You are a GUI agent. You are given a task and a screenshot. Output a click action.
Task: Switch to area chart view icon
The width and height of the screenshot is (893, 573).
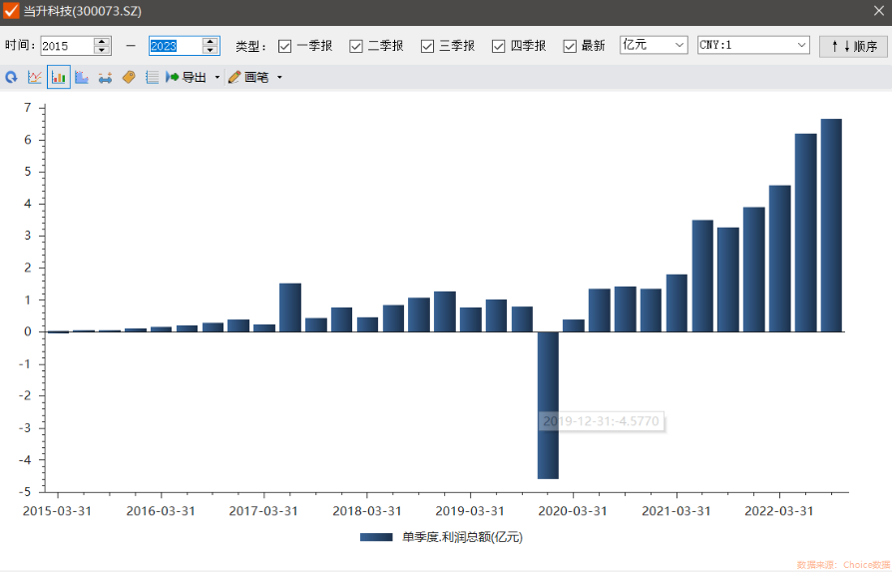(x=82, y=77)
